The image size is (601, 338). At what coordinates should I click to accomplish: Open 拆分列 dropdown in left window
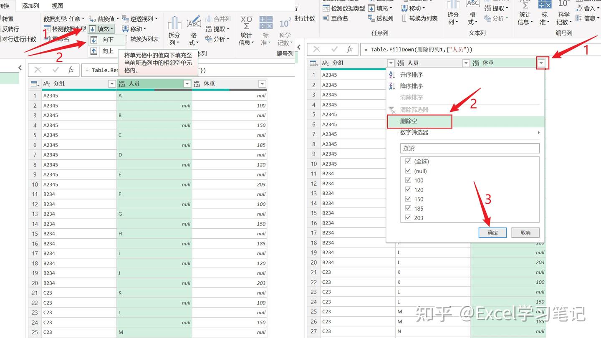tap(174, 31)
